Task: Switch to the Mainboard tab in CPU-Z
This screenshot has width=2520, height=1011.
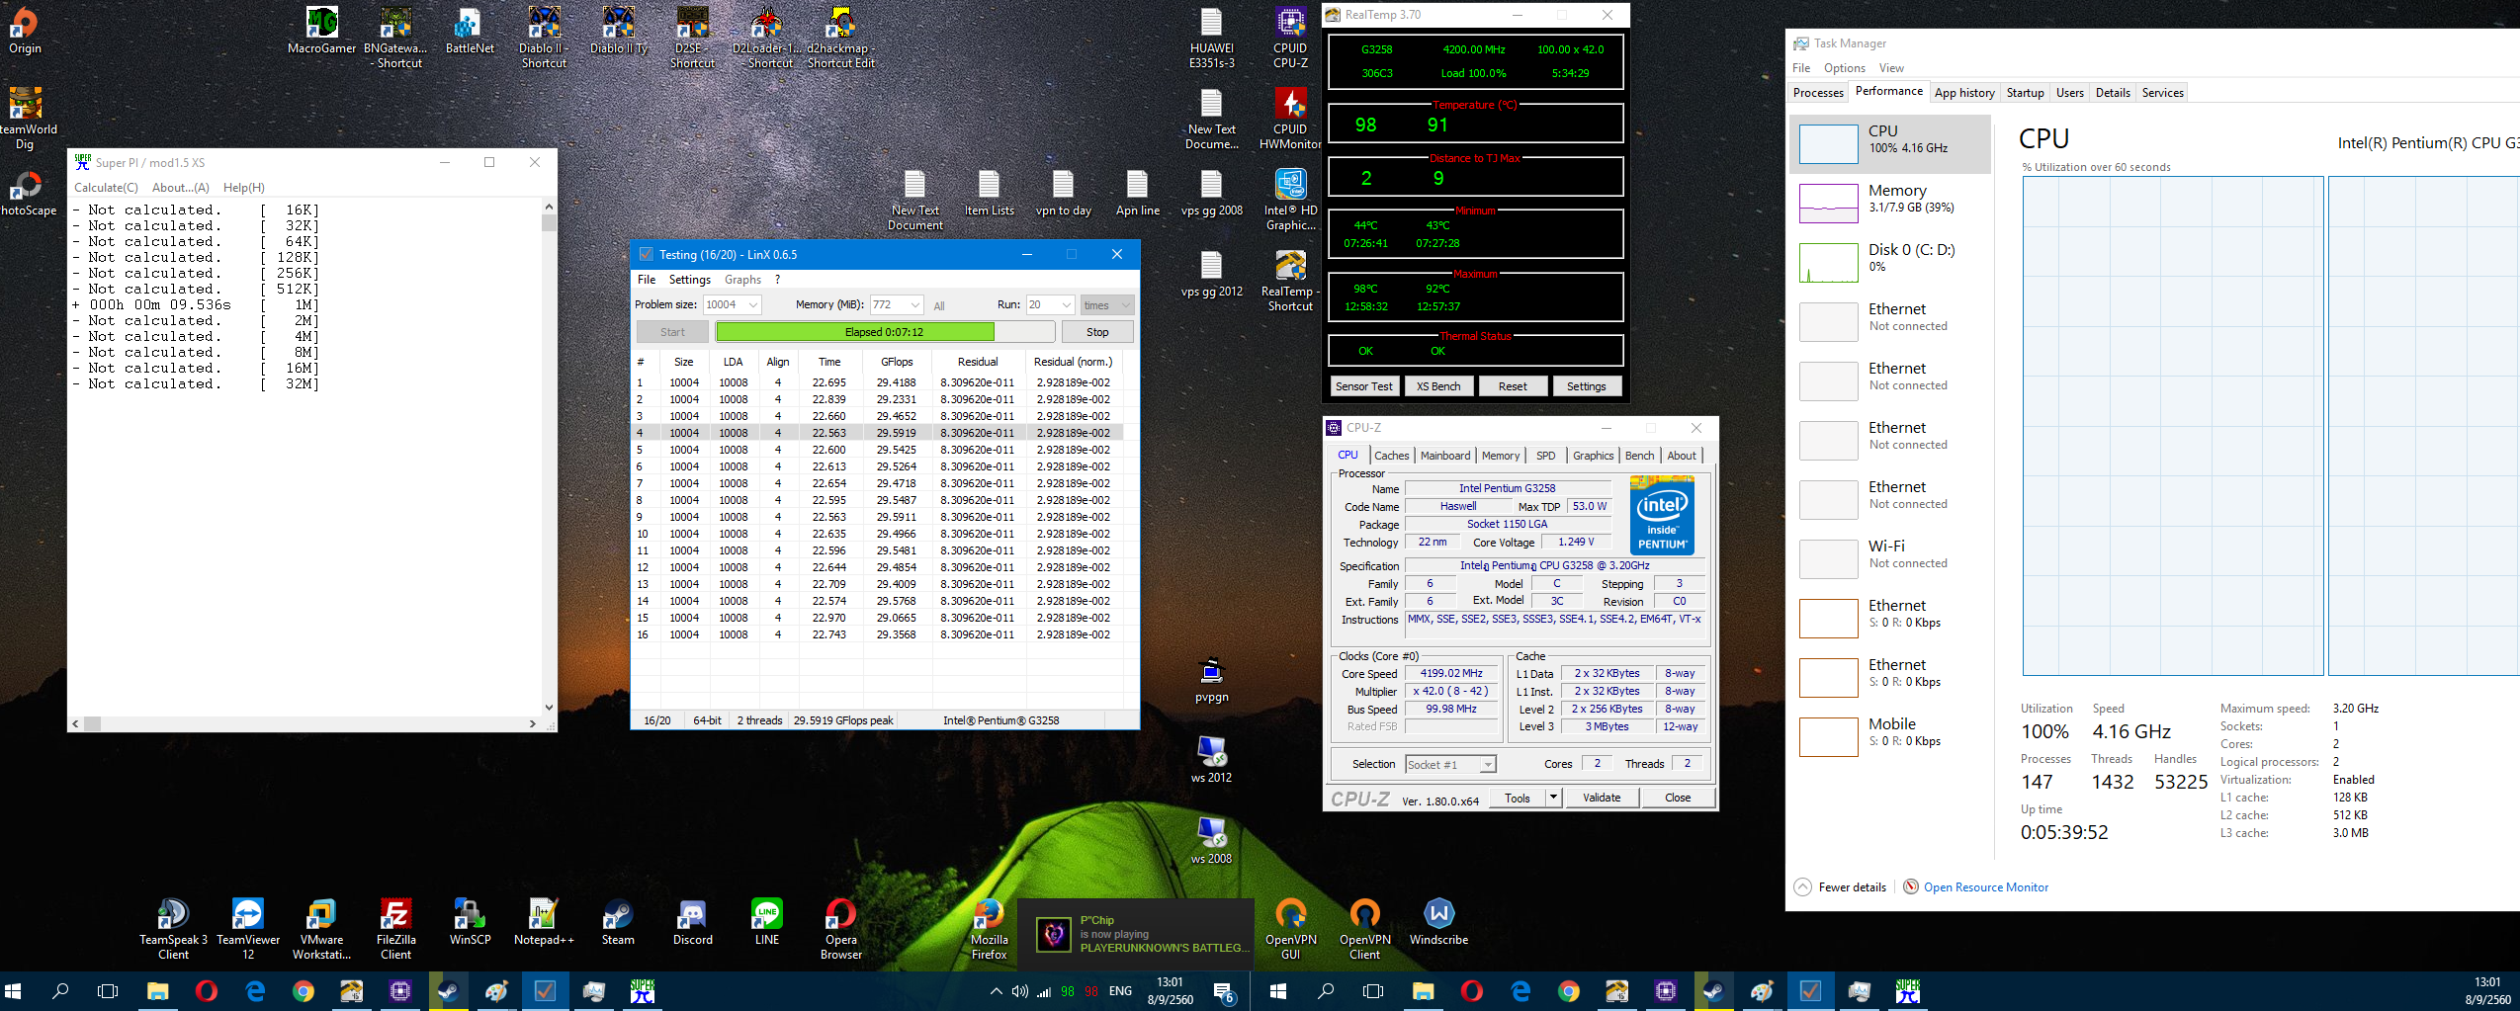Action: (x=1444, y=456)
